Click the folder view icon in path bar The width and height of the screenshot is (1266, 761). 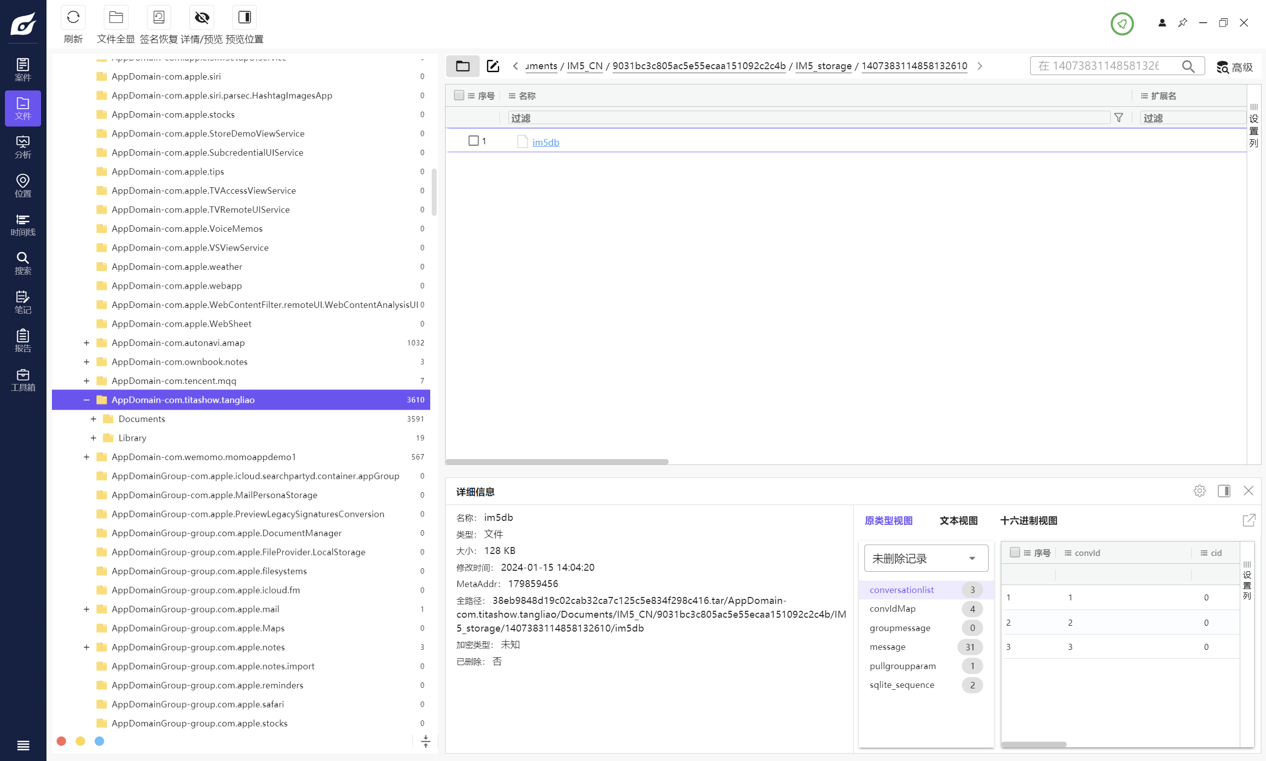click(x=462, y=66)
